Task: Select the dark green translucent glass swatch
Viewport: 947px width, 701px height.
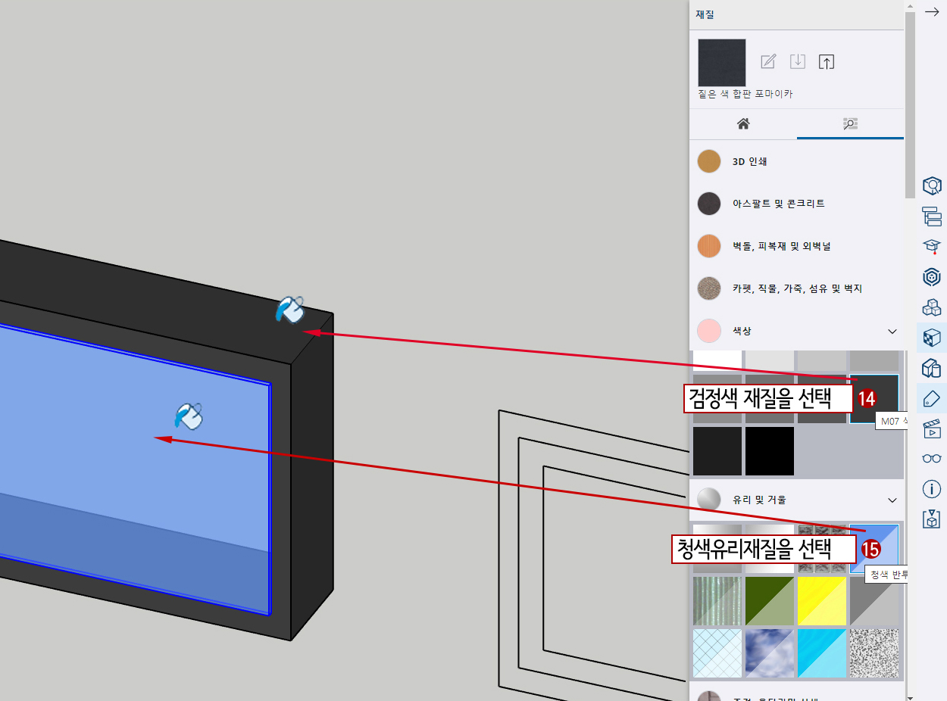Action: [x=770, y=601]
